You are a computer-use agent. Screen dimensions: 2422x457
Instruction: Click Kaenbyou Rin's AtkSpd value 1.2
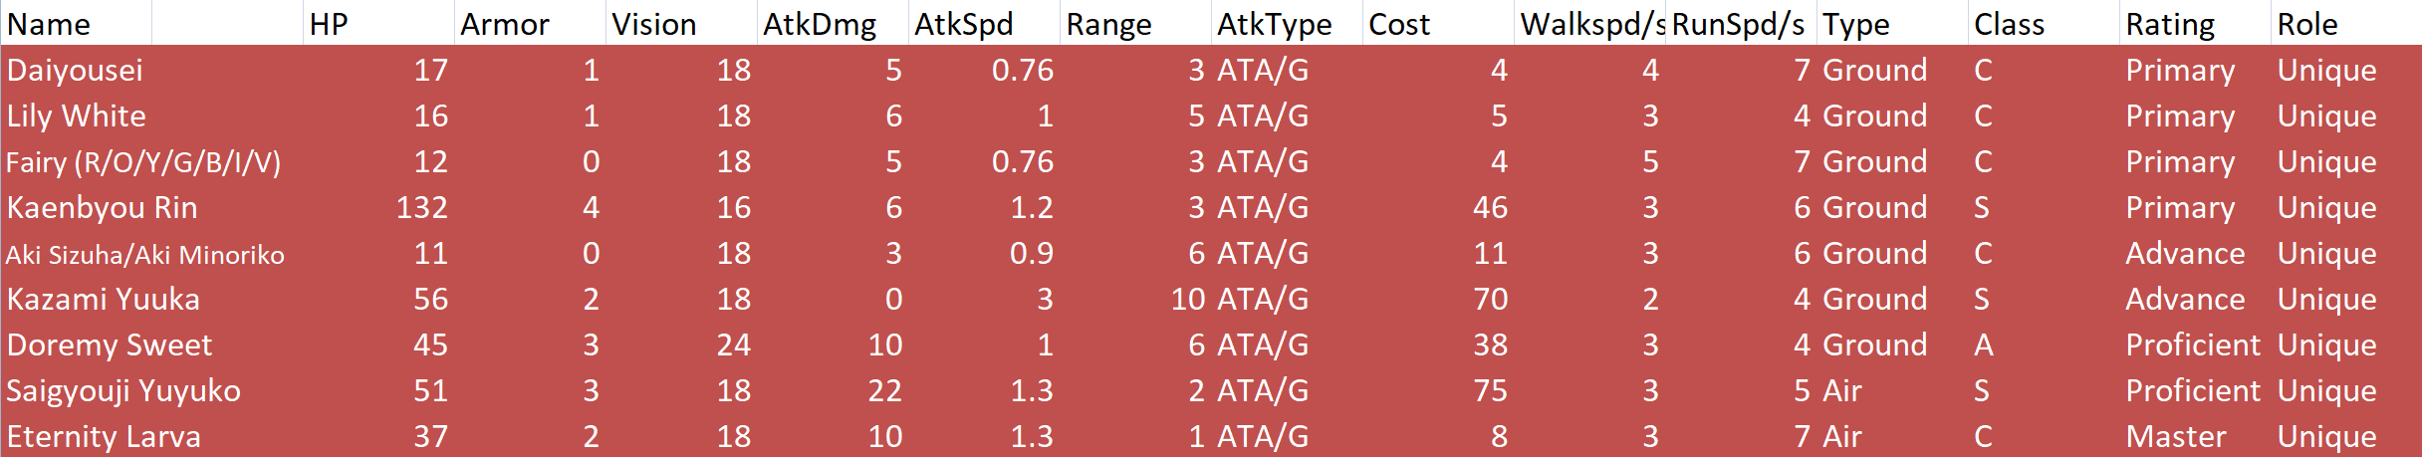[x=1031, y=207]
